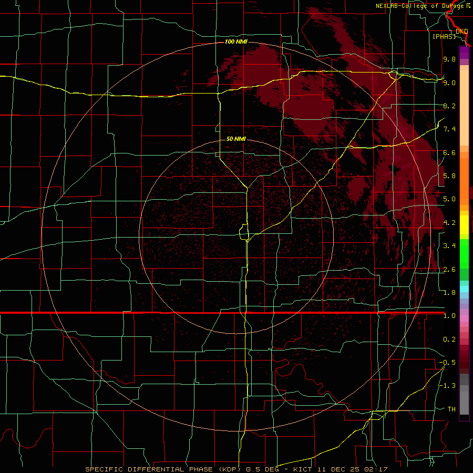This screenshot has width=473, height=473.
Task: Click the 0.5 DEG elevation text in the caption
Action: click(263, 469)
